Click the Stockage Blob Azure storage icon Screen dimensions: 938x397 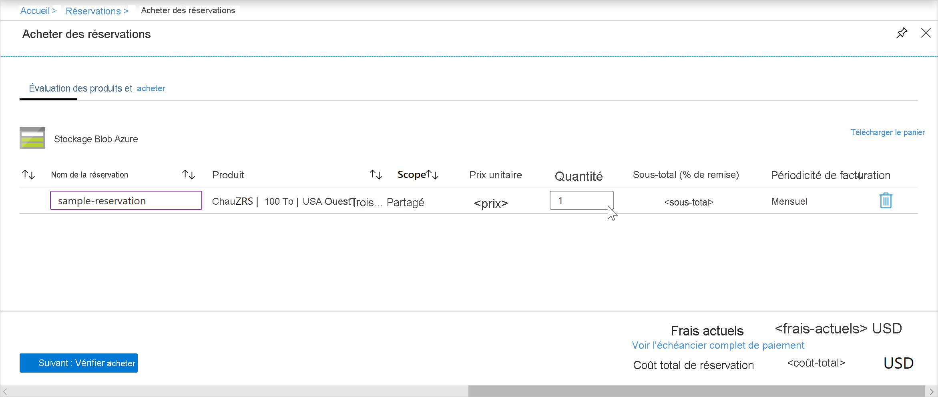click(x=32, y=138)
